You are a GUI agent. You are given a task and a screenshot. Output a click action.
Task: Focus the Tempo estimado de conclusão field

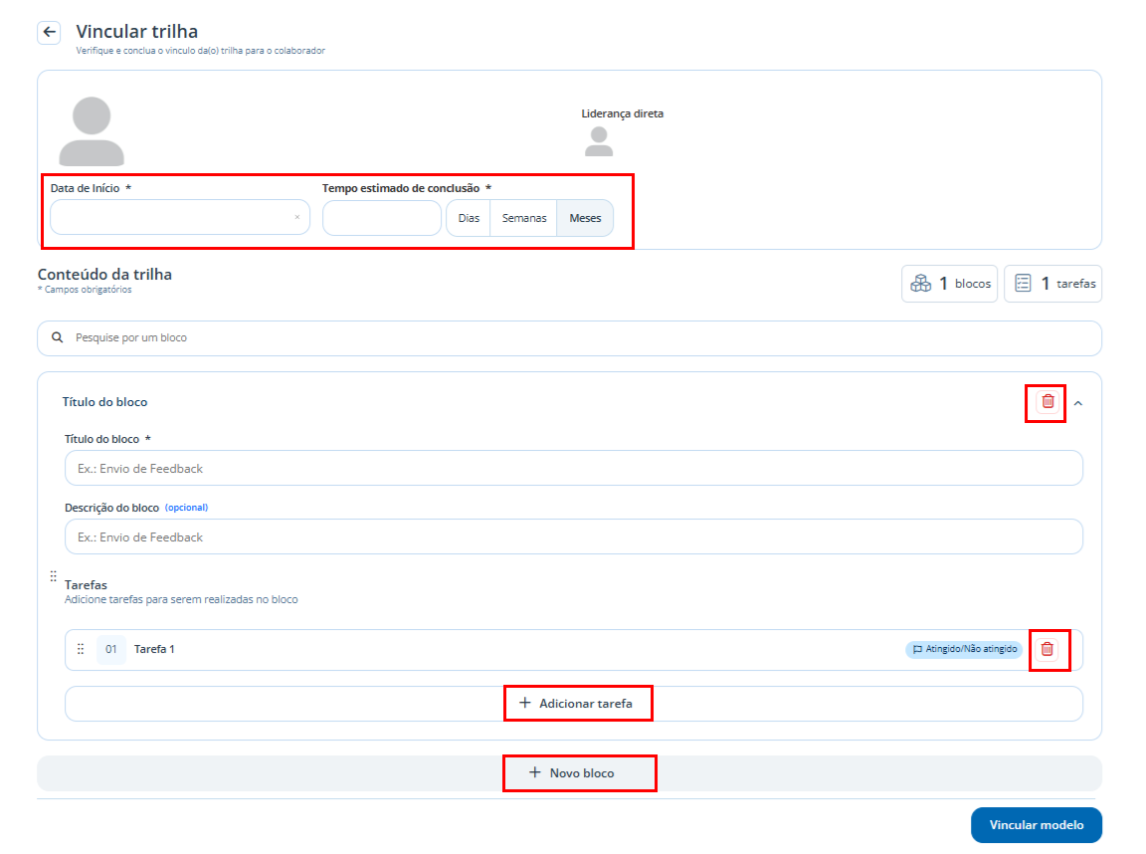coord(382,218)
